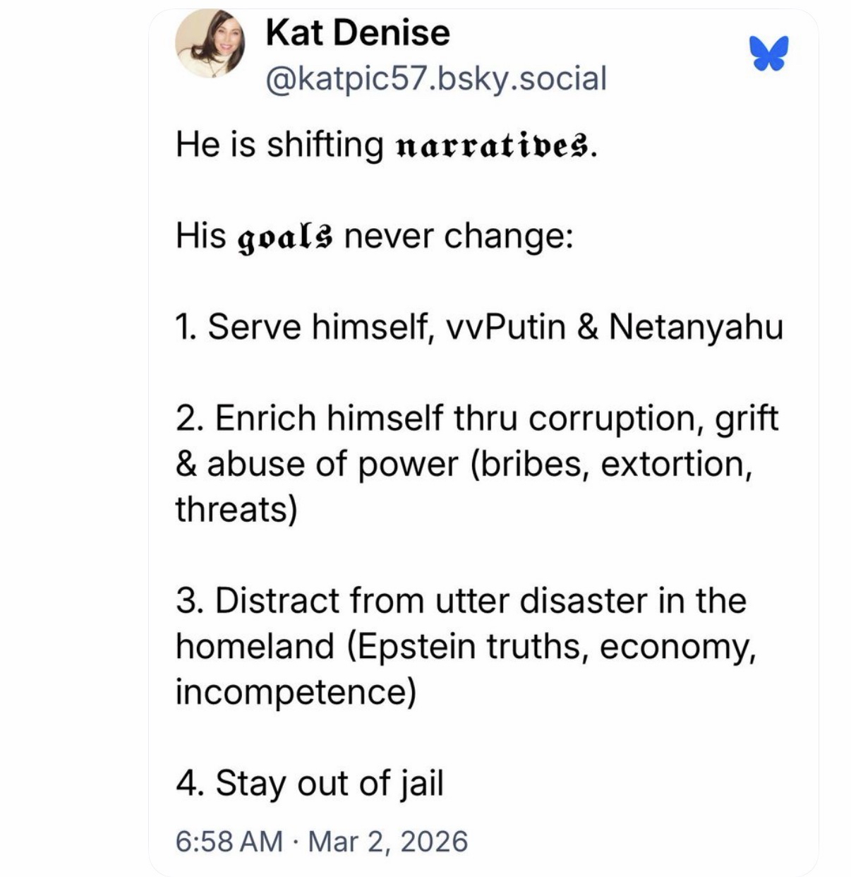This screenshot has height=877, width=851.
Task: Click the Bluesky butterfly logo
Action: (x=769, y=54)
